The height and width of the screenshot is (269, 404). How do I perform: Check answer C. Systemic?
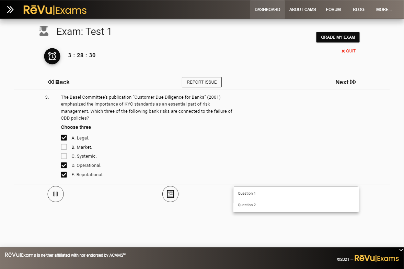[64, 156]
